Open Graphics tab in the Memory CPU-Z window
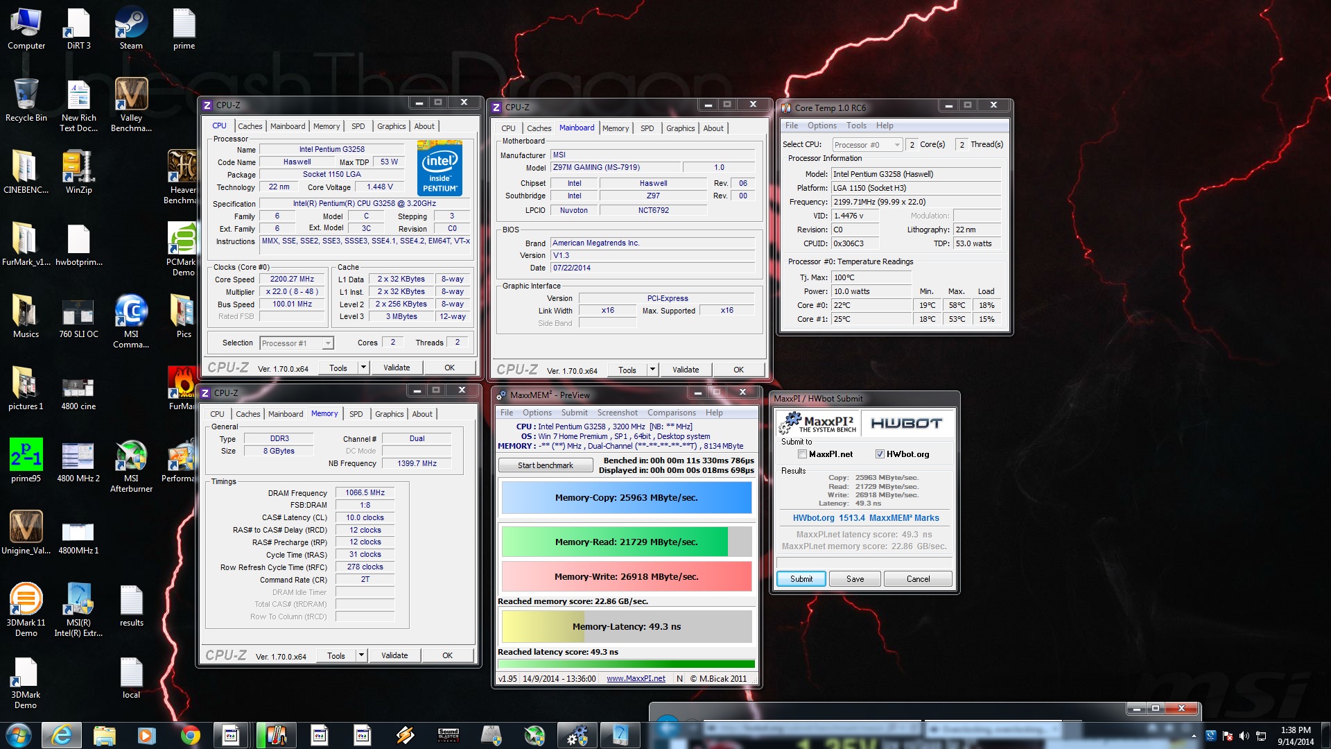 (389, 414)
